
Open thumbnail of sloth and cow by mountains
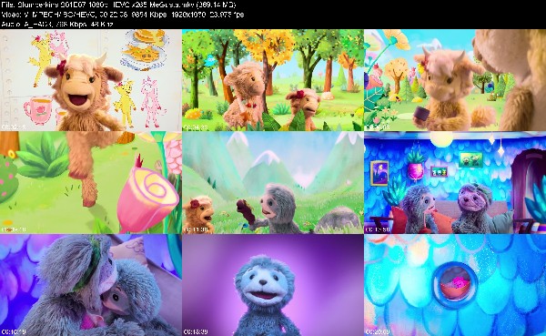click(273, 183)
